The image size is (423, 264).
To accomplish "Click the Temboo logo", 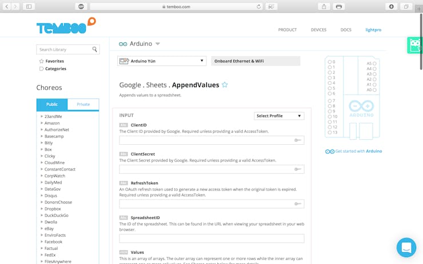I will tap(66, 26).
